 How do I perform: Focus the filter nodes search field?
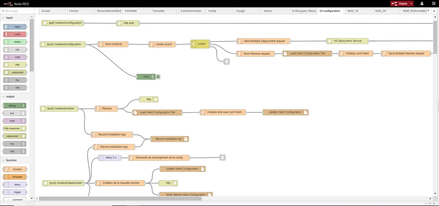click(x=17, y=11)
